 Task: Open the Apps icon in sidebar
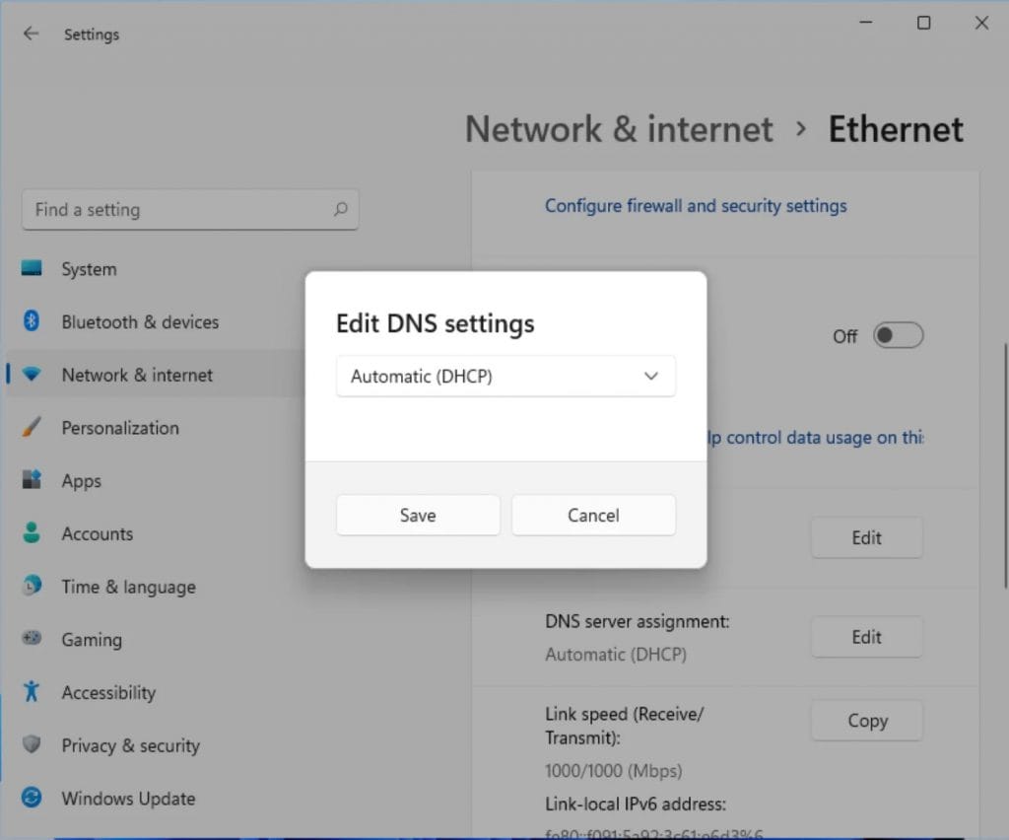(32, 481)
